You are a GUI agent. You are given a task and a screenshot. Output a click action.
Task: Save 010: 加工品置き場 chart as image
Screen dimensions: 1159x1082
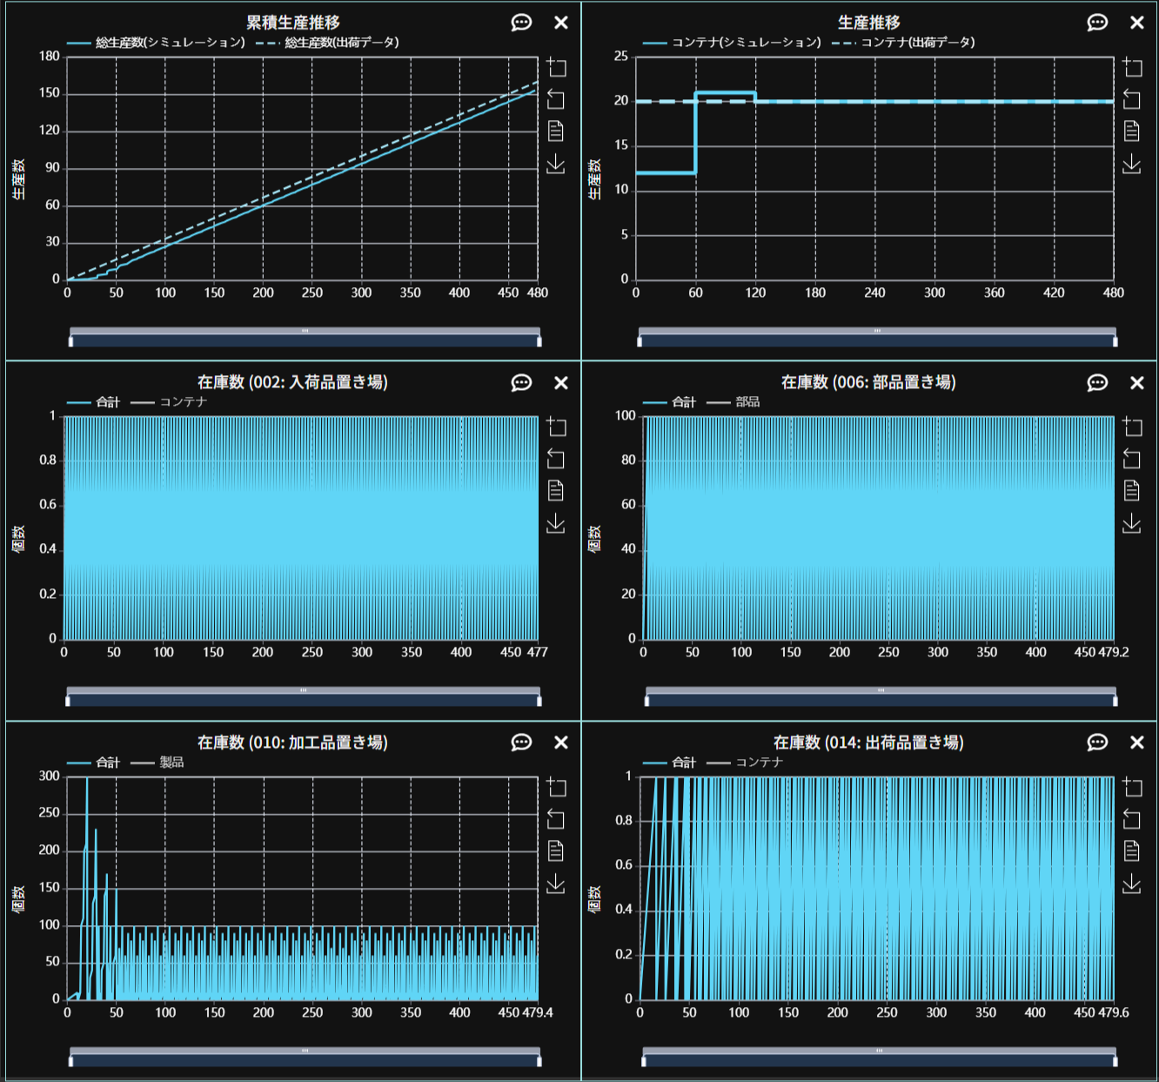pos(556,884)
